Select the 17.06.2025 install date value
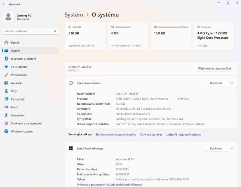 (122, 169)
